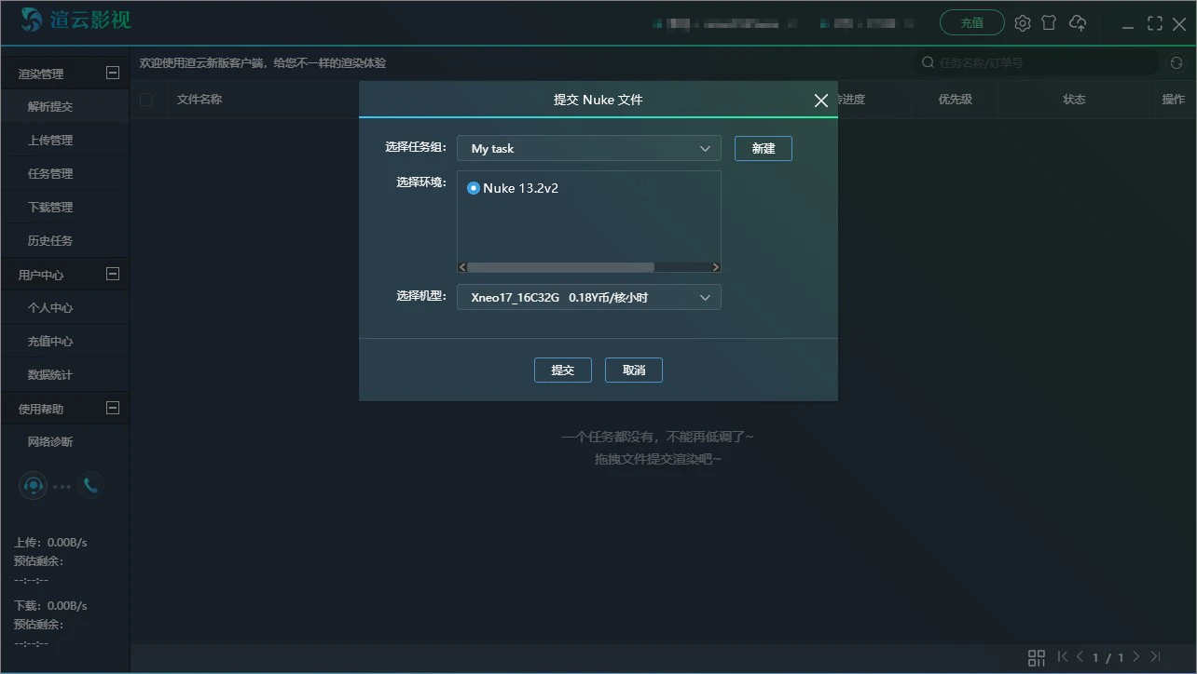Go to first page arrow

click(x=1063, y=657)
